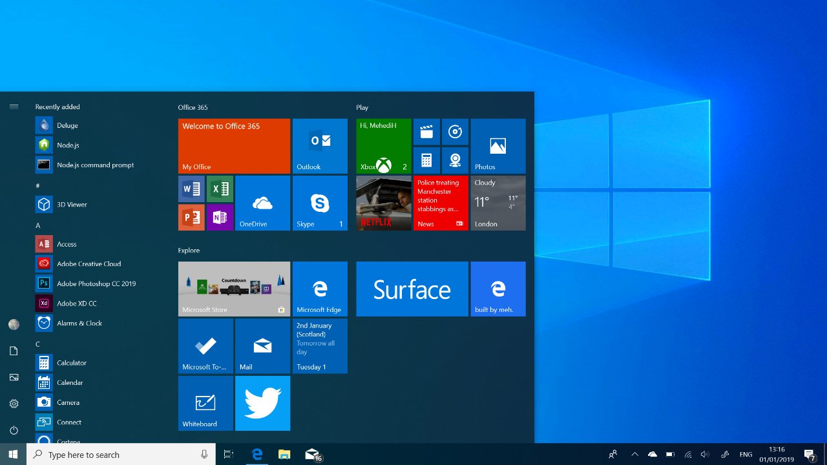Viewport: 827px width, 465px height.
Task: Mute audio via the taskbar speaker icon
Action: (705, 454)
